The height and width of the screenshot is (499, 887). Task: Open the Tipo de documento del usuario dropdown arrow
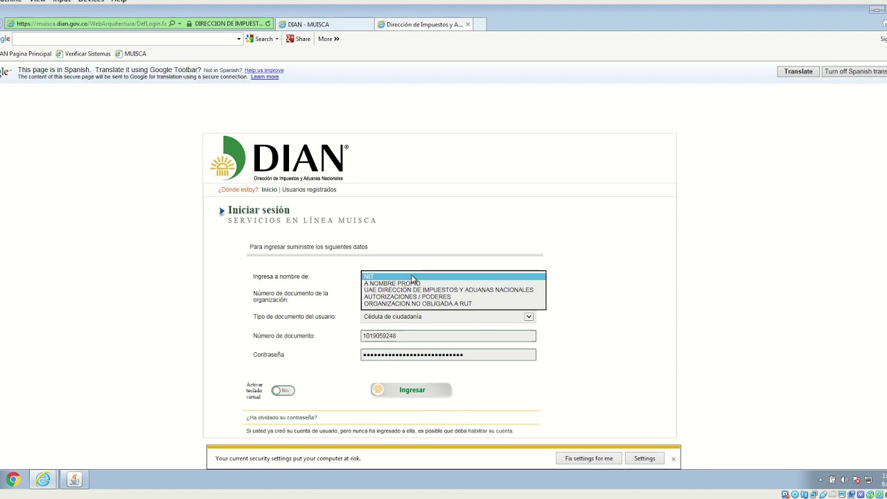click(x=529, y=317)
